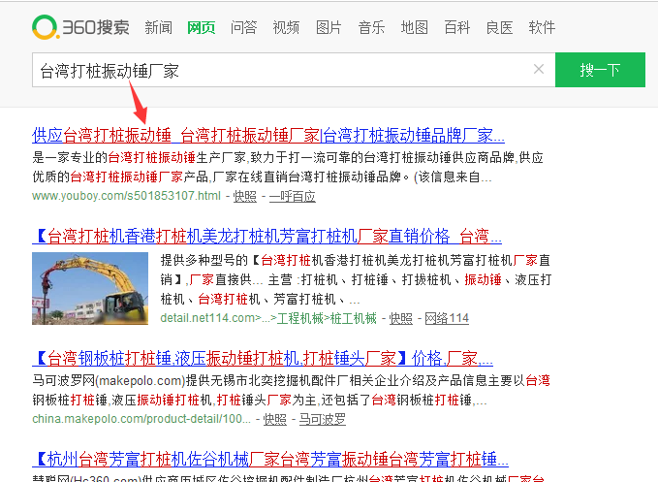Image resolution: width=658 pixels, height=482 pixels.
Task: Open the 视频 tab
Action: coord(286,28)
